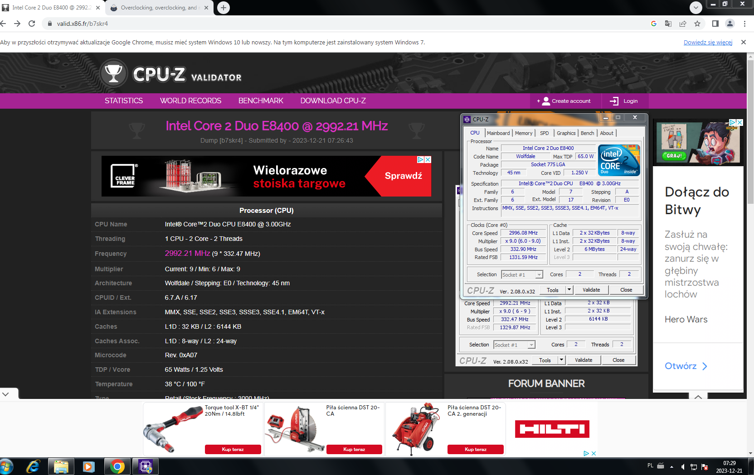This screenshot has height=475, width=754.
Task: Click Close button in CPU-Z window
Action: (626, 290)
